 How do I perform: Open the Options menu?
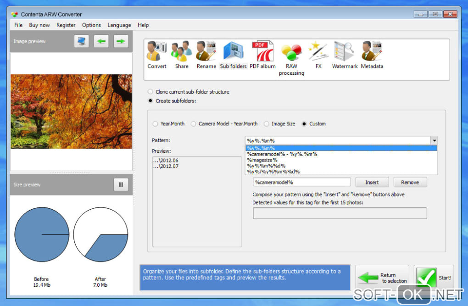click(x=91, y=25)
